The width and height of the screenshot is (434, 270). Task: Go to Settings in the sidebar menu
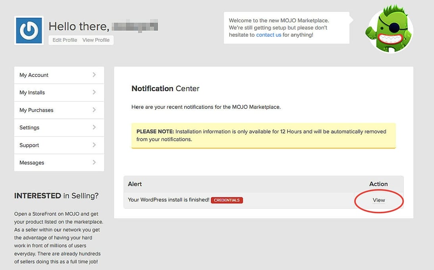(x=29, y=128)
